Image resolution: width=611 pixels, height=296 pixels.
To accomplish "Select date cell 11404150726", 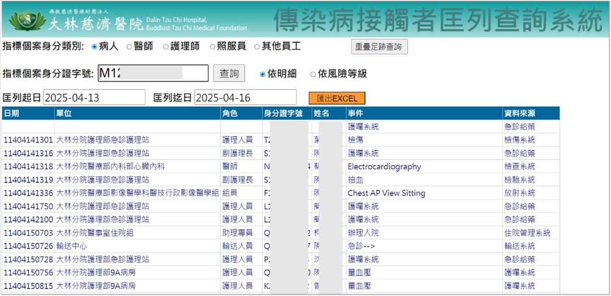I will [28, 246].
